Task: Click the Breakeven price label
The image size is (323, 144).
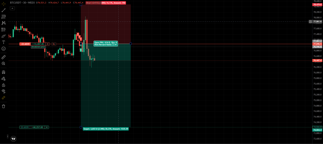Action: pyautogui.click(x=38, y=47)
